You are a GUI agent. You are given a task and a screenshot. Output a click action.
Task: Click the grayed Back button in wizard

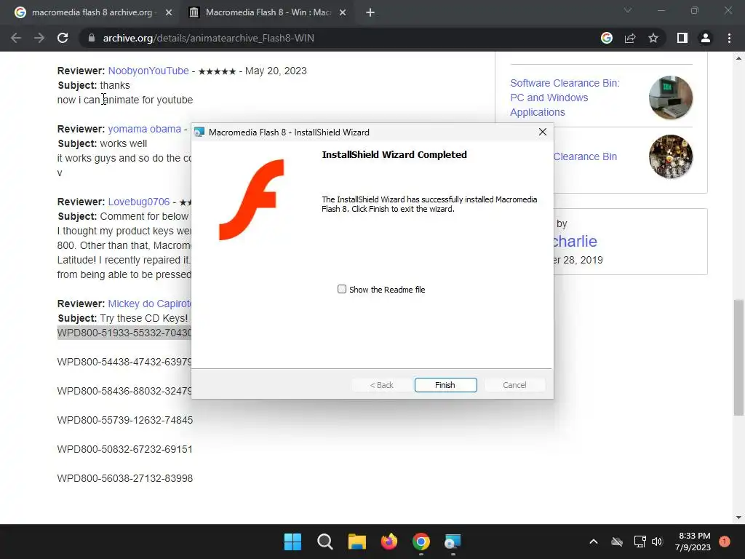coord(381,385)
